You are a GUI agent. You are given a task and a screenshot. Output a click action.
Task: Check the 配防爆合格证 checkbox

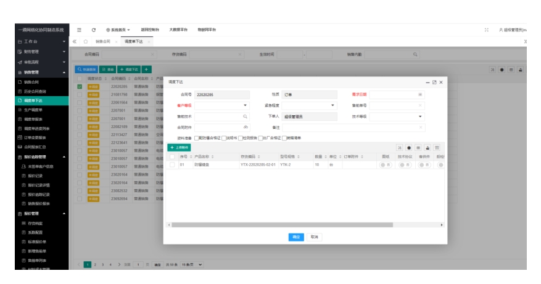(x=197, y=138)
